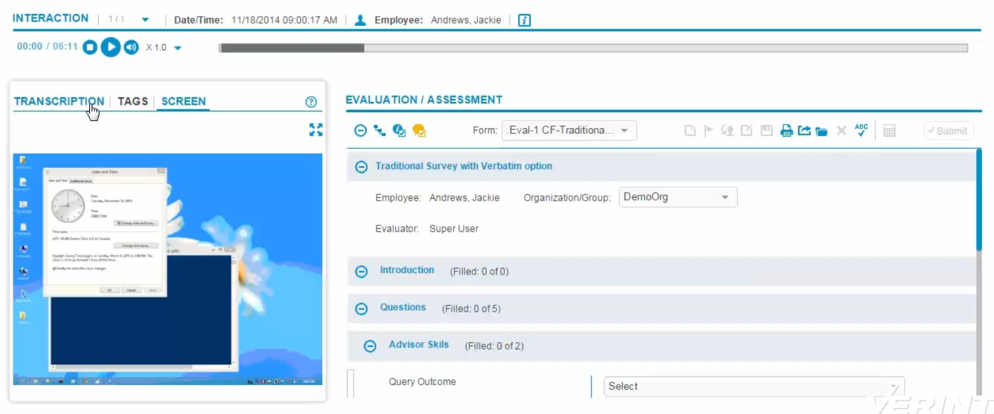Open the interaction 1/1 selector dropdown

pos(145,20)
